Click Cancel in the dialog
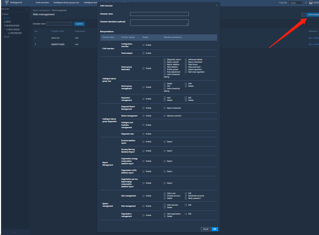Viewport: 319px width, 235px height. click(205, 229)
